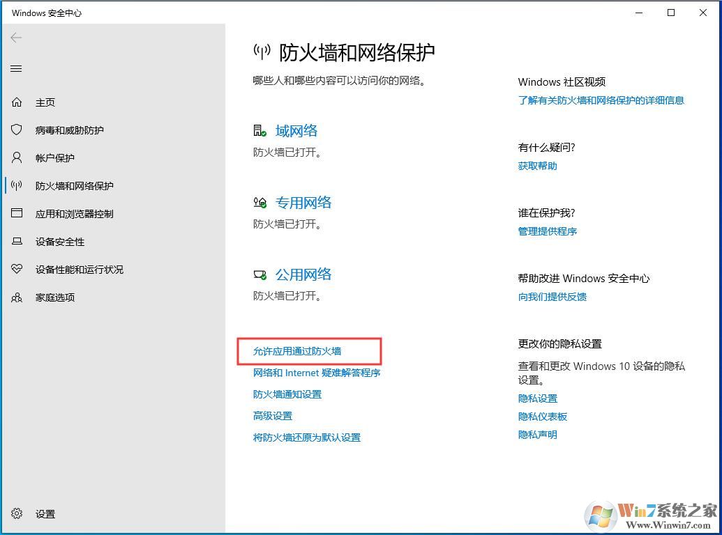Screen dimensions: 722x535
Task: Click the back navigation arrow
Action: (x=15, y=38)
